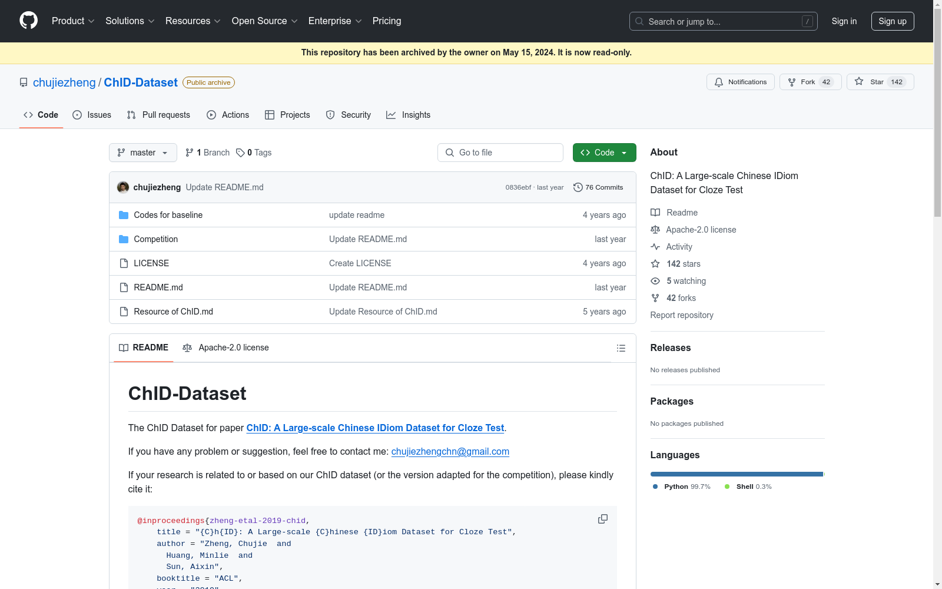Click the GitHub logo icon
The width and height of the screenshot is (942, 589).
tap(28, 21)
